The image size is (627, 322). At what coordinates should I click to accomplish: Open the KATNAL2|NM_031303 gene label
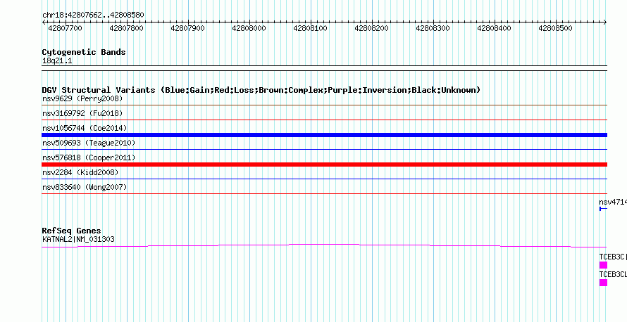(x=78, y=240)
